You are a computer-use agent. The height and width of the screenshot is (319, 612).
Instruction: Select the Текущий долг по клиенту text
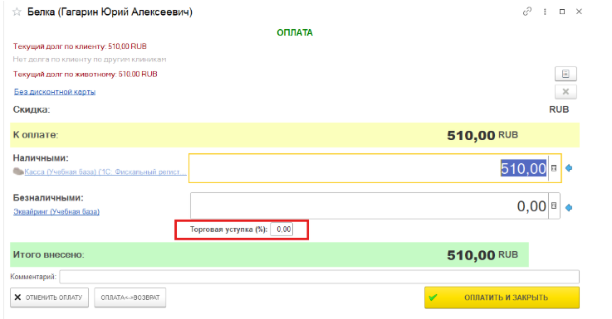pyautogui.click(x=80, y=46)
